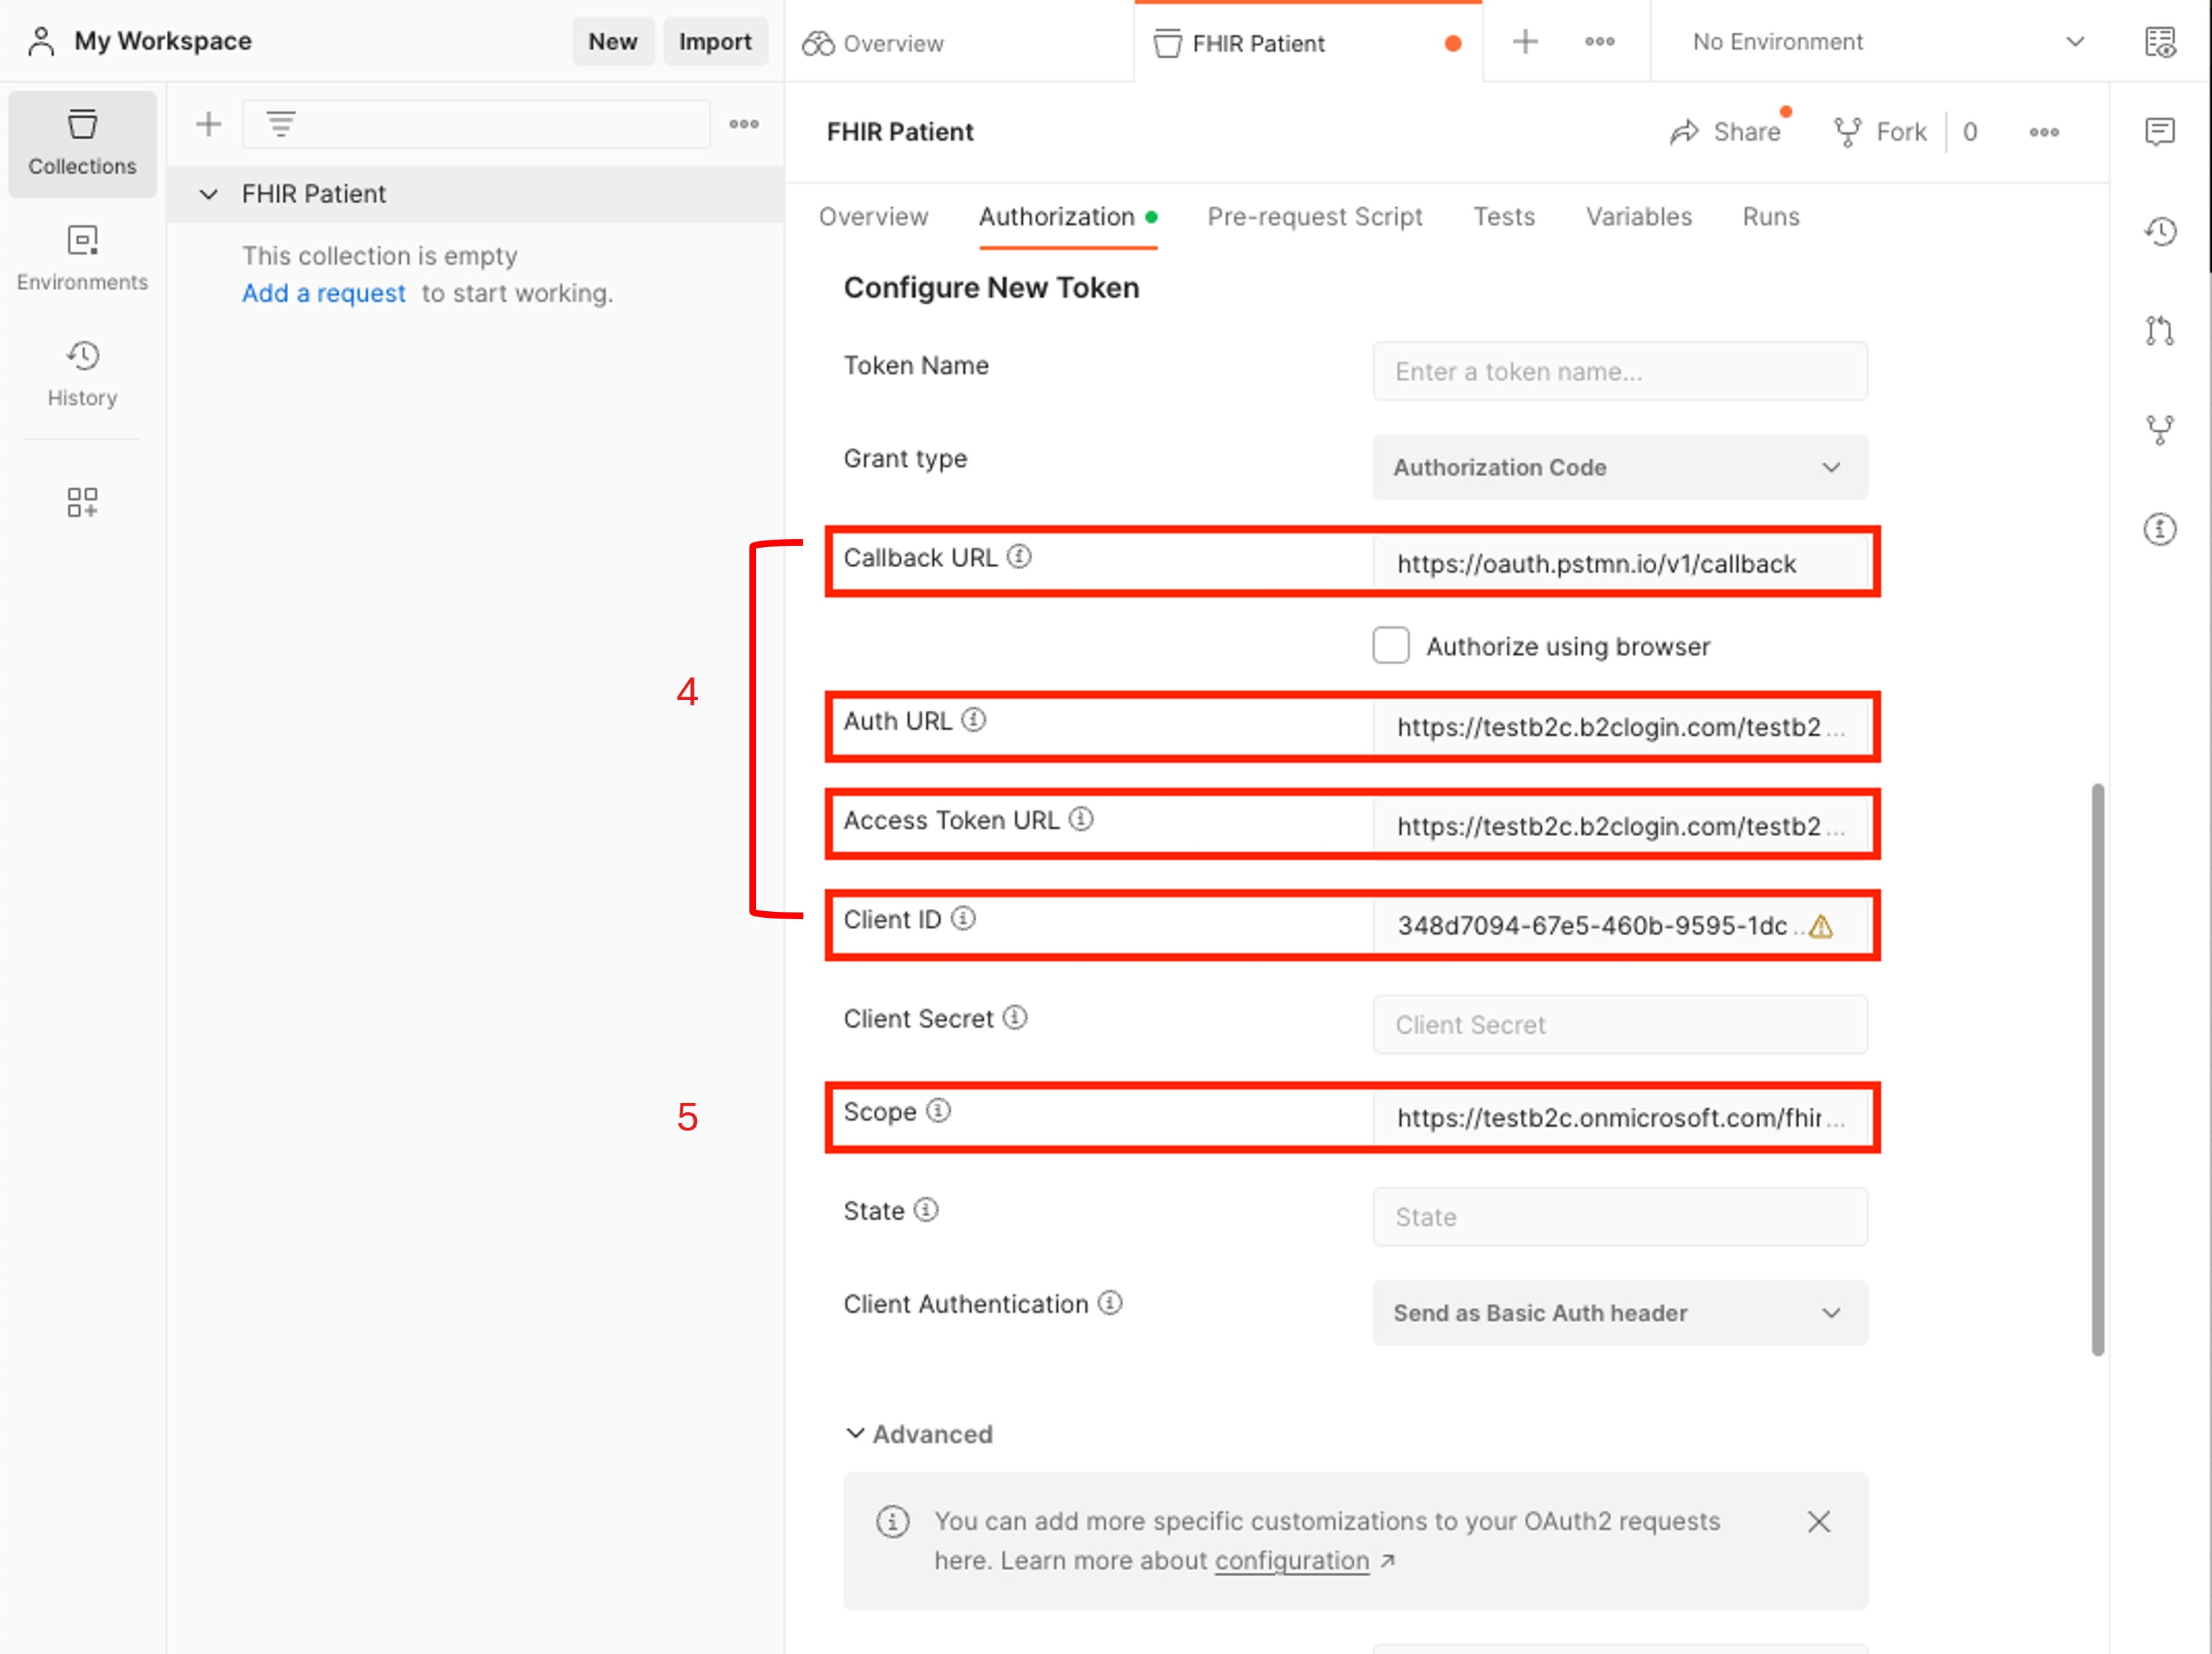Click the info icon next to Client ID
Image resolution: width=2212 pixels, height=1654 pixels.
click(963, 918)
